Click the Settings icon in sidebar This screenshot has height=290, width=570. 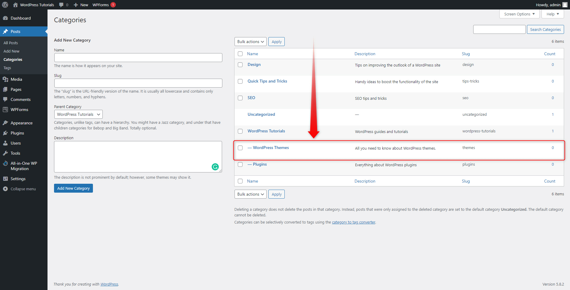point(5,179)
